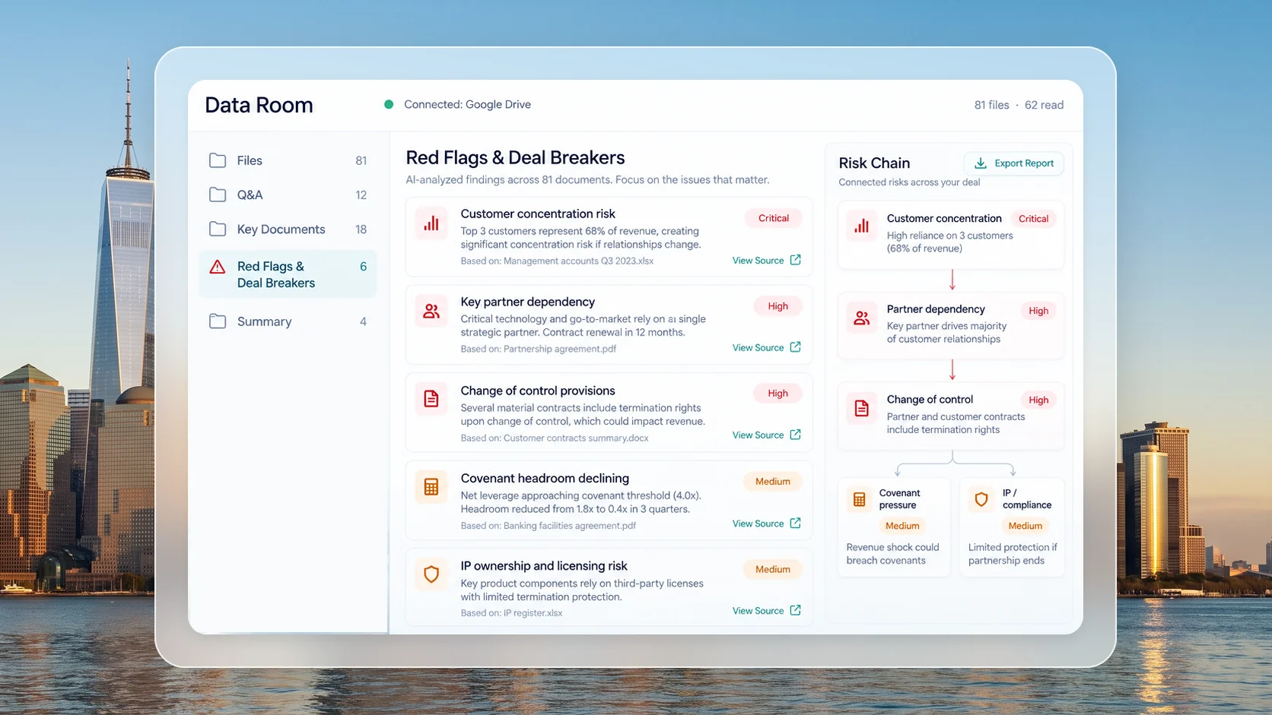Open the Change of control node in Risk Chain
Viewport: 1272px width, 715px height.
click(x=951, y=416)
